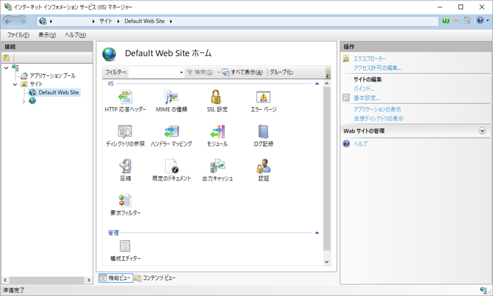Open the ヘルプ(H) menu

tap(76, 35)
